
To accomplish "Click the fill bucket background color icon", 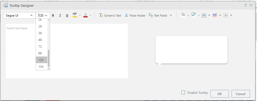I will point(183,15).
